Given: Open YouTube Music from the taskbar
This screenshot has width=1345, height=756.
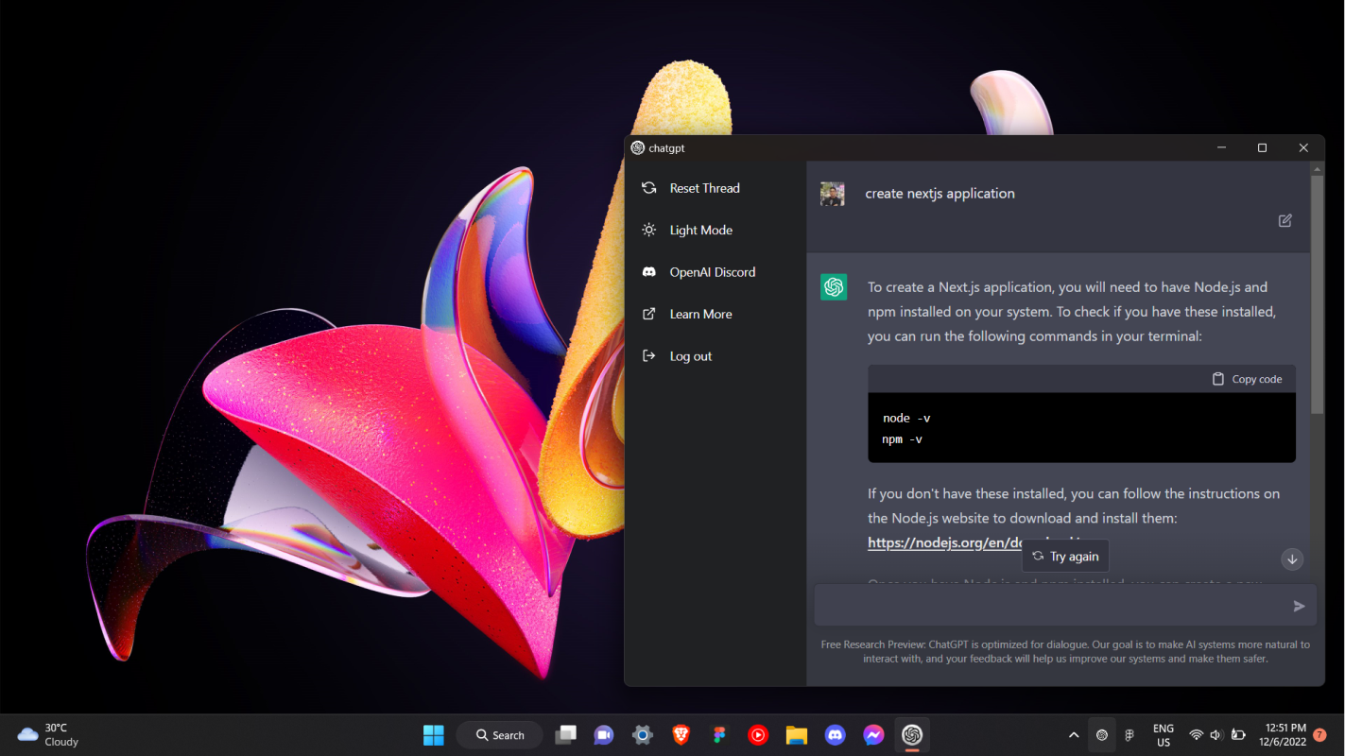Looking at the screenshot, I should point(758,735).
